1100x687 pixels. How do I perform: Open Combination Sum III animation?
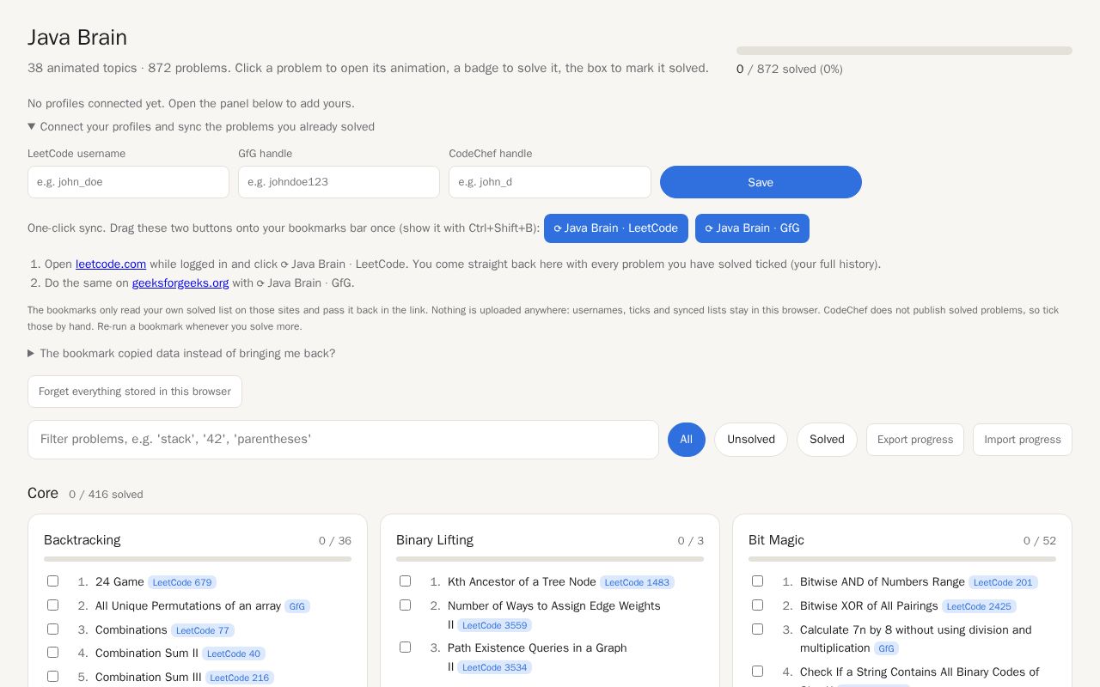click(x=149, y=677)
